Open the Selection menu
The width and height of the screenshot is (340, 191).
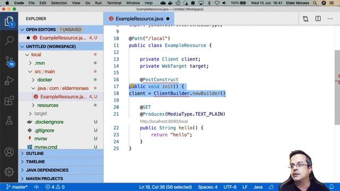click(x=59, y=3)
